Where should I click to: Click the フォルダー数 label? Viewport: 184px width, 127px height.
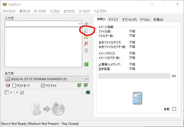[106, 36]
